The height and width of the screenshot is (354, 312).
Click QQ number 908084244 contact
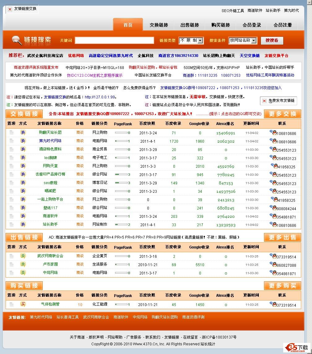(286, 209)
